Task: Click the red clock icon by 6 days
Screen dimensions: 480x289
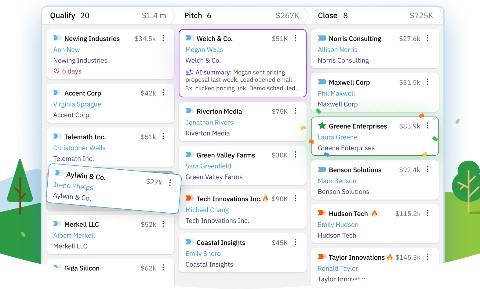Action: (x=56, y=71)
